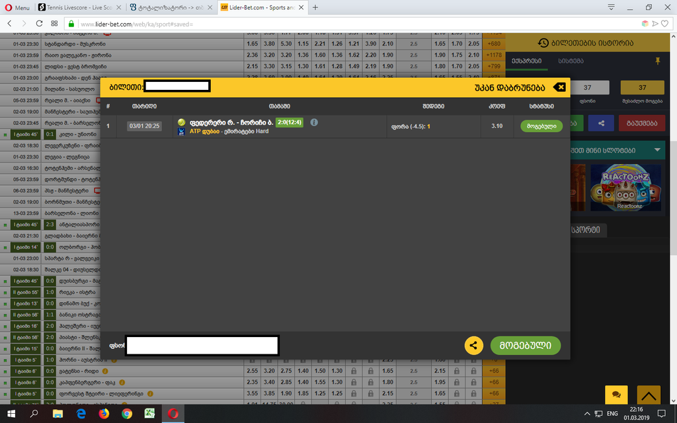The width and height of the screenshot is (677, 423).
Task: Expand the mini slots dropdown arrow
Action: pyautogui.click(x=657, y=150)
